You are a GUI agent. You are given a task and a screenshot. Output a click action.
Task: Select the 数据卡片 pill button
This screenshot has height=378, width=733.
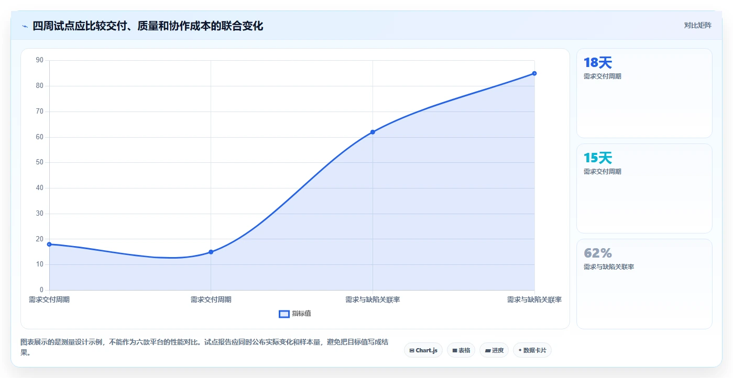click(x=532, y=350)
